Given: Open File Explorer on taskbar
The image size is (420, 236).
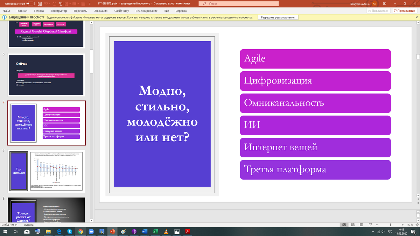Looking at the screenshot, I should click(48, 231).
